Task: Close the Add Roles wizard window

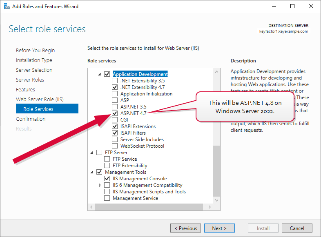Action: (x=311, y=6)
